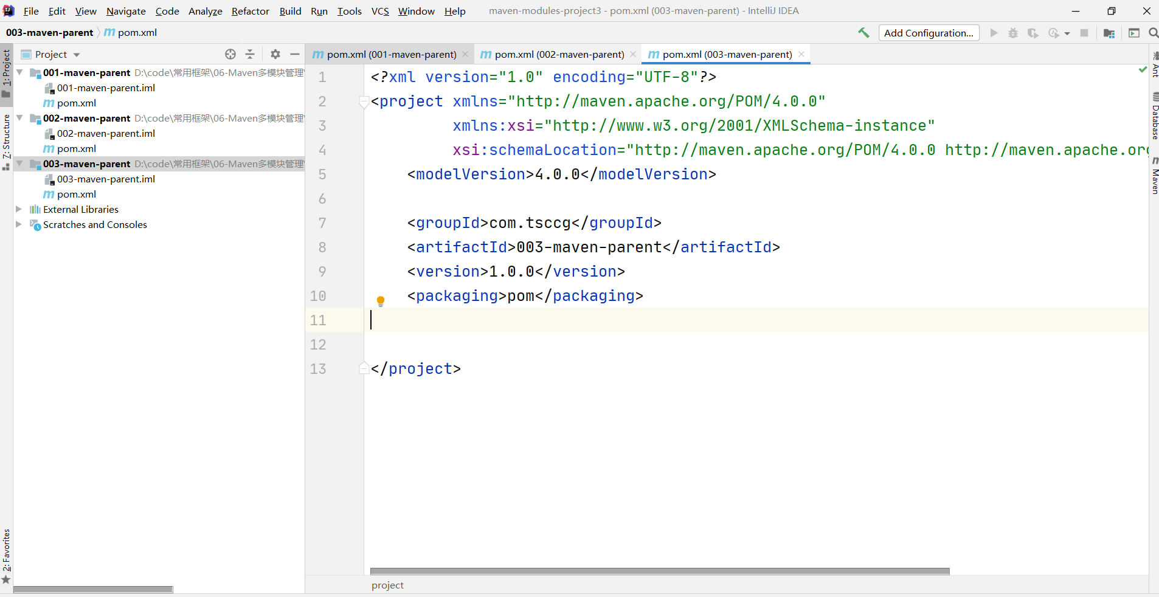This screenshot has width=1159, height=597.
Task: Select pom.xml under 002-maven-parent
Action: click(77, 148)
